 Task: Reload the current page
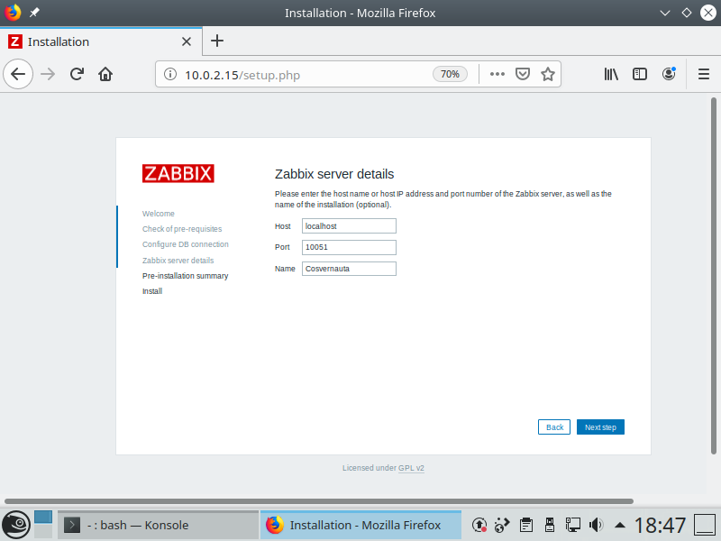pyautogui.click(x=77, y=74)
